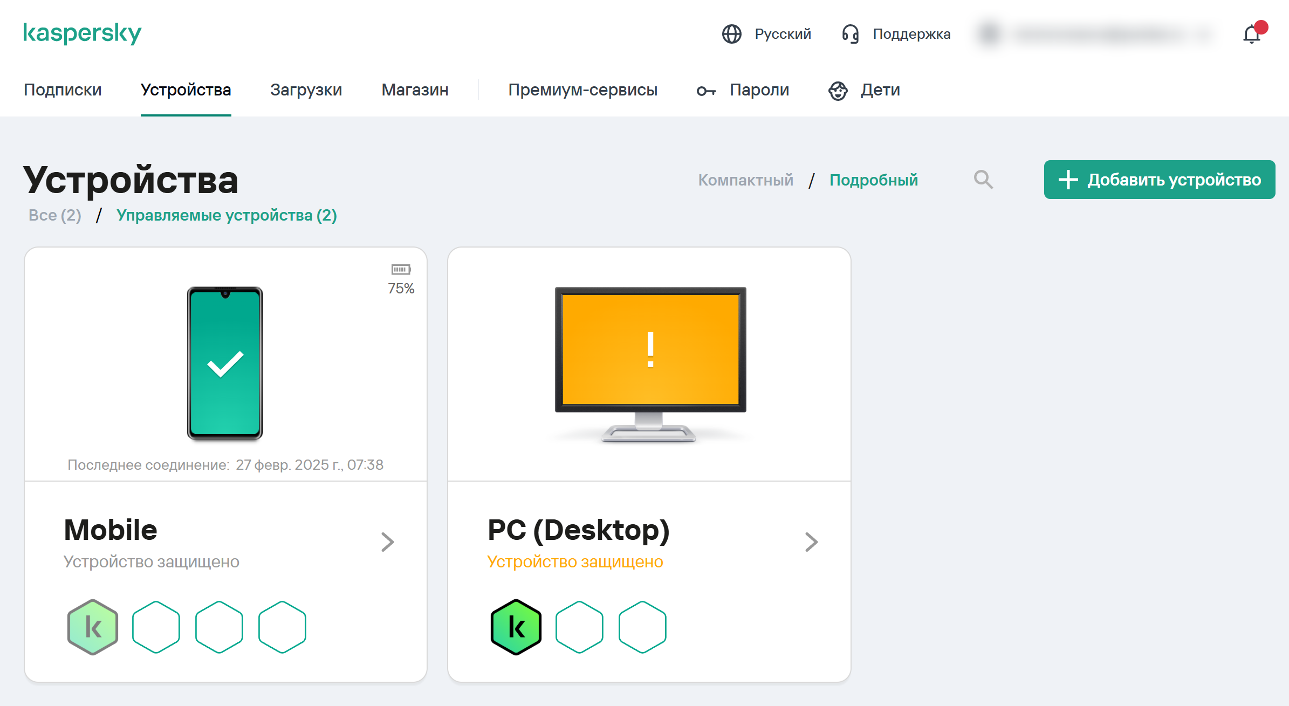Click the orange desktop monitor thumbnail
The height and width of the screenshot is (706, 1289).
pyautogui.click(x=650, y=351)
